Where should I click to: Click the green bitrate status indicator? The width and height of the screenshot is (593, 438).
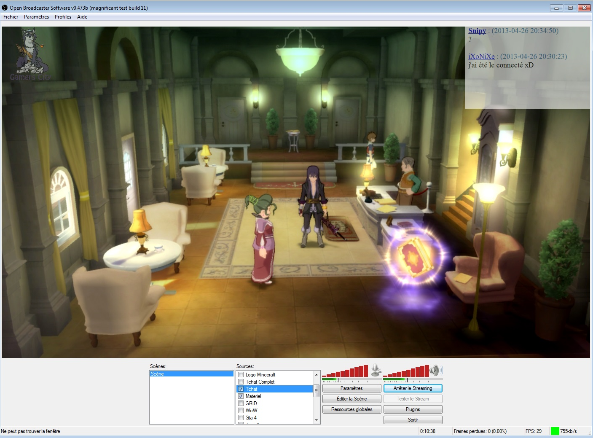pos(555,431)
